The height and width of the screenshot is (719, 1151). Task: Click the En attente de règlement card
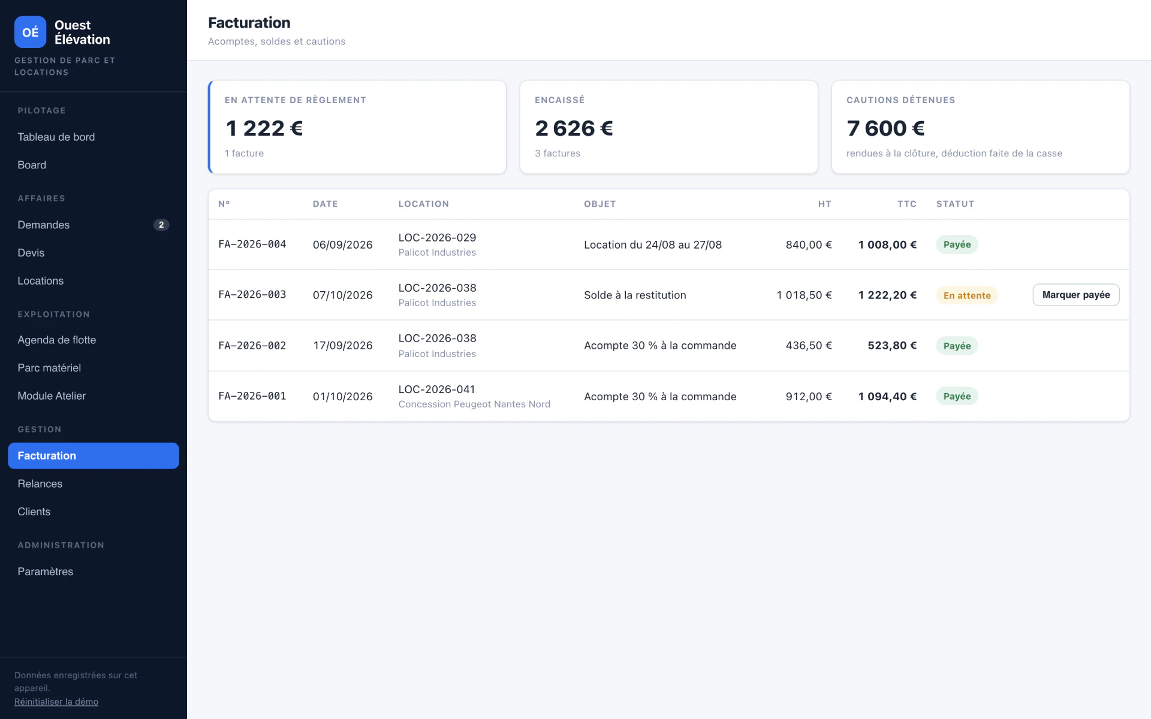click(357, 127)
